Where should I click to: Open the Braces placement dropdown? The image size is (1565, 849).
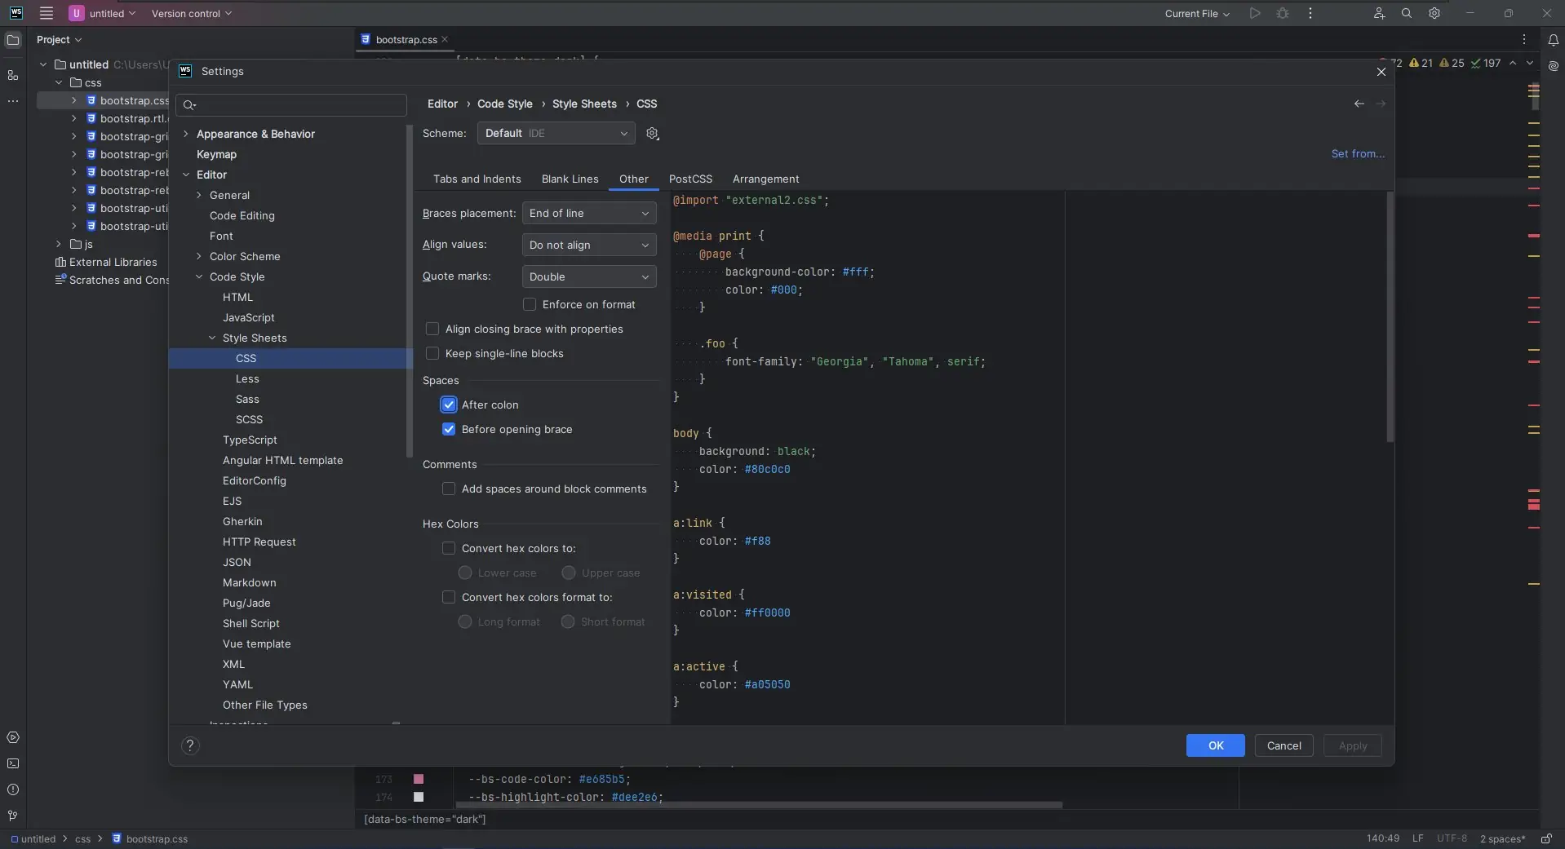(x=588, y=214)
